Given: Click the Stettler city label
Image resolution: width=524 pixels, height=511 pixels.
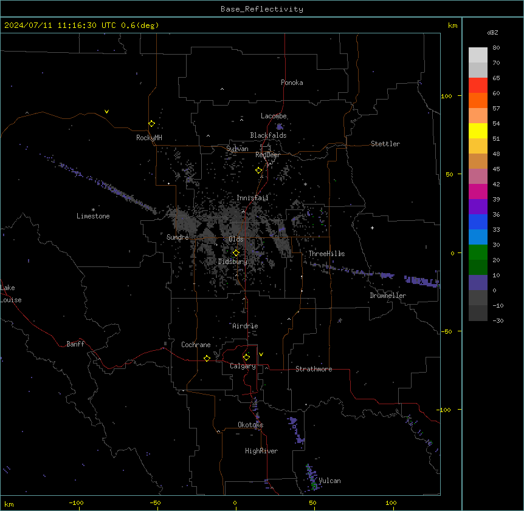Looking at the screenshot, I should [385, 144].
